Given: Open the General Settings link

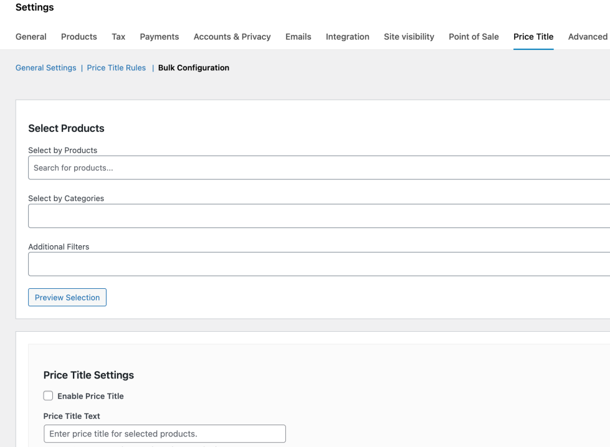Looking at the screenshot, I should (45, 67).
